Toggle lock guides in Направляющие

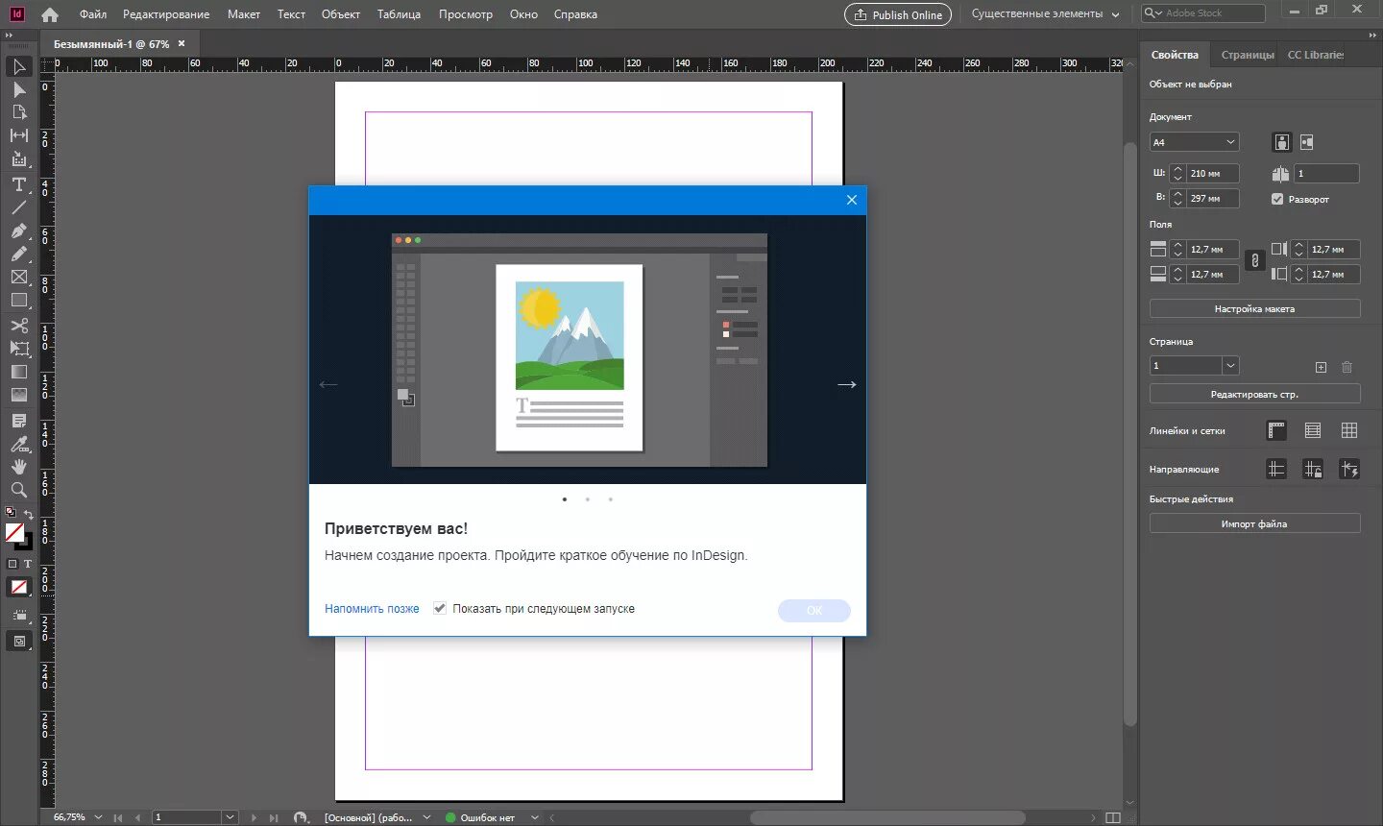point(1313,469)
